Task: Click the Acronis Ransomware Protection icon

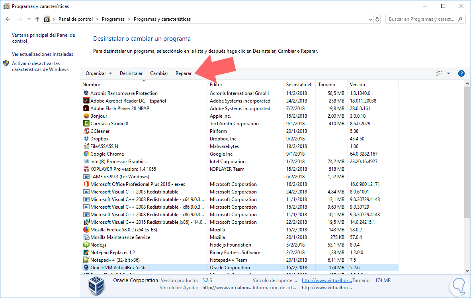Action: (x=86, y=93)
